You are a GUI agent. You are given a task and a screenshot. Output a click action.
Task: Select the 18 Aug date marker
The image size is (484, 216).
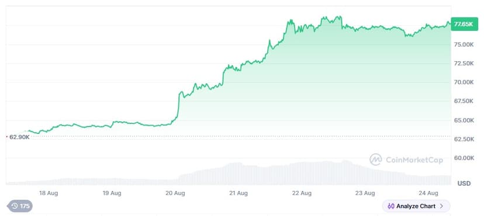49,193
